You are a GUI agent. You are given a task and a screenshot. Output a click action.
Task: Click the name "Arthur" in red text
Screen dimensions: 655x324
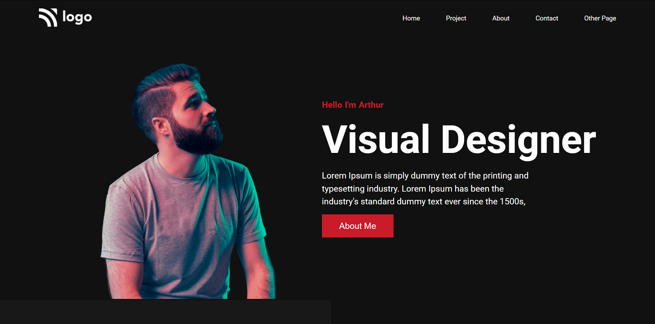371,105
